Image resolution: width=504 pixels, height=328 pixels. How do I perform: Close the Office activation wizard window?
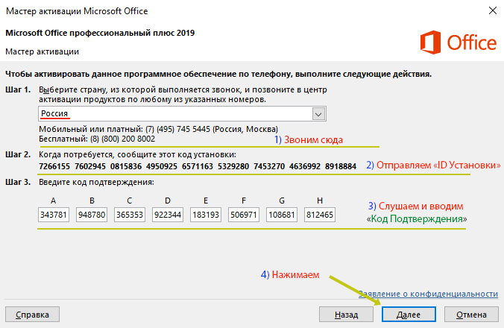(x=492, y=10)
